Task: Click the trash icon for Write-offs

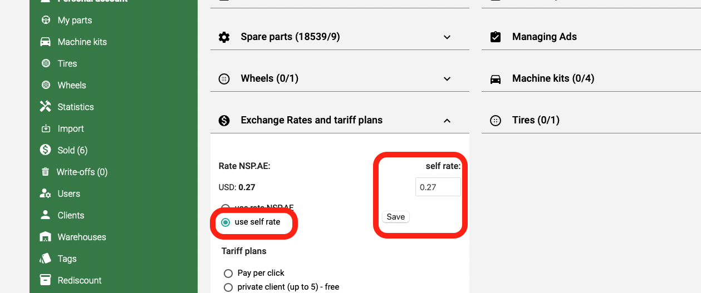Action: (x=46, y=172)
